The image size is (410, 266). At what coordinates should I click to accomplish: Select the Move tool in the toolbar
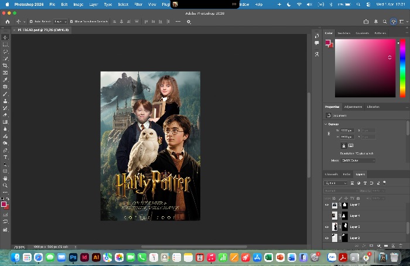[x=5, y=37]
